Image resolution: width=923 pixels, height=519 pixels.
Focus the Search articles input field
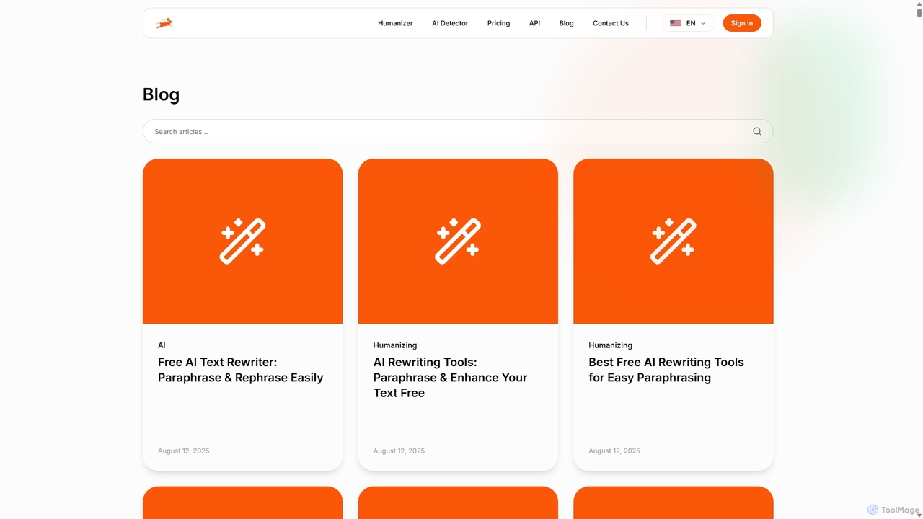(458, 131)
